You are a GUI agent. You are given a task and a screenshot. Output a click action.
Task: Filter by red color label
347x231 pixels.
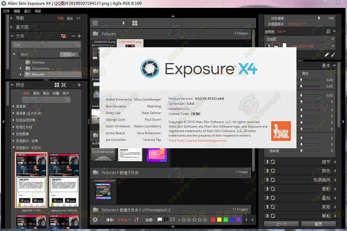213,220
